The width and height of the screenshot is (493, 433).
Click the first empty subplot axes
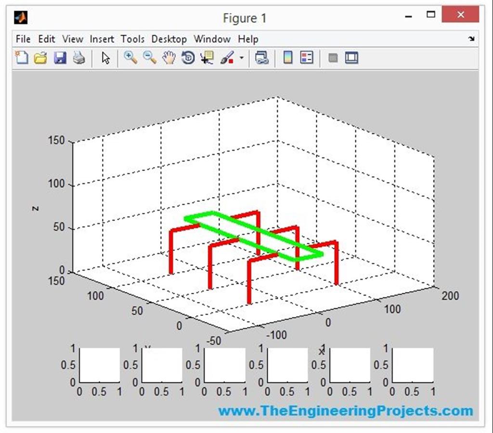(101, 365)
